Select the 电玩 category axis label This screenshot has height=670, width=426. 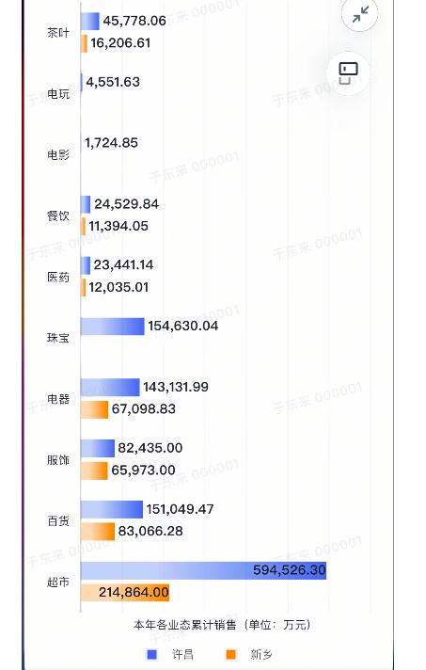click(x=58, y=93)
